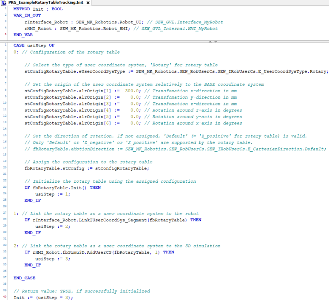Click the method icon on the editor tab
The height and width of the screenshot is (300, 329).
click(x=4, y=3)
